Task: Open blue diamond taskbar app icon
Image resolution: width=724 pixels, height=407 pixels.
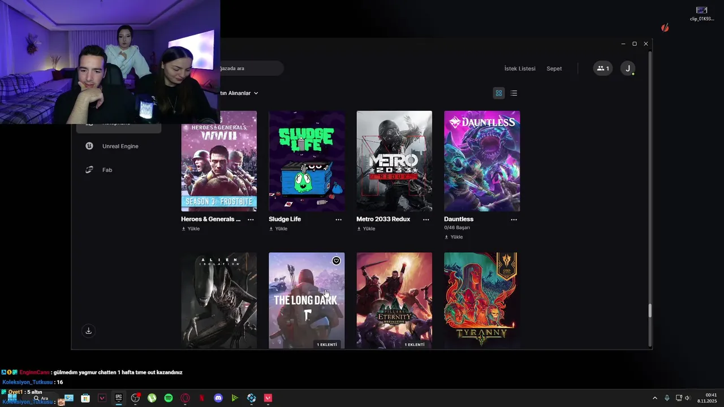Action: [x=252, y=398]
